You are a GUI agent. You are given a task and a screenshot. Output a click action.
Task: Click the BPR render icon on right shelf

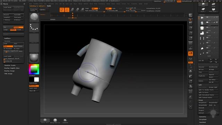pyautogui.click(x=190, y=15)
